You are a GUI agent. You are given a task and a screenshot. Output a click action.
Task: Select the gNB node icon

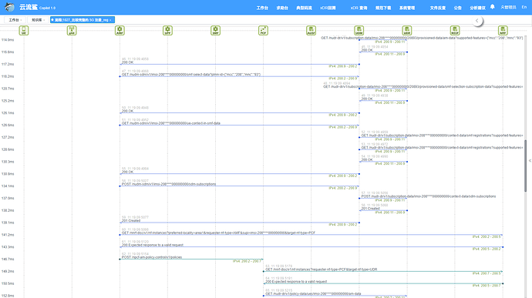(72, 31)
